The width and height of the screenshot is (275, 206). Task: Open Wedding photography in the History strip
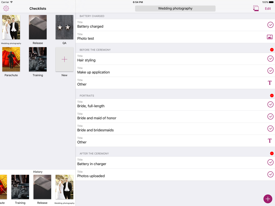tap(64, 187)
